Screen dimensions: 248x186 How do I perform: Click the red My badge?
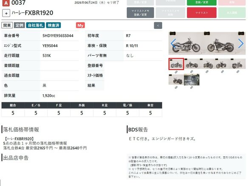pos(80,25)
